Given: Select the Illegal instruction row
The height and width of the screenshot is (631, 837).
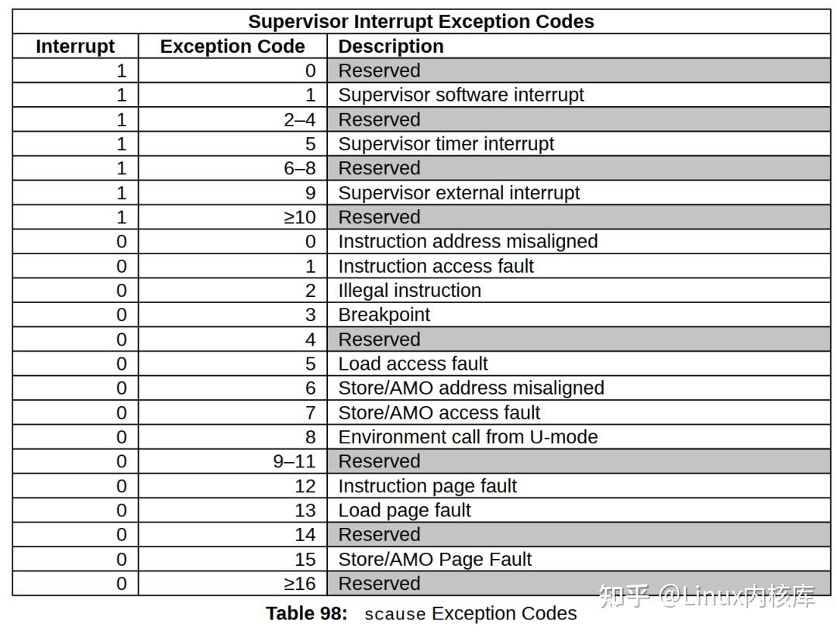Looking at the screenshot, I should pyautogui.click(x=421, y=291).
